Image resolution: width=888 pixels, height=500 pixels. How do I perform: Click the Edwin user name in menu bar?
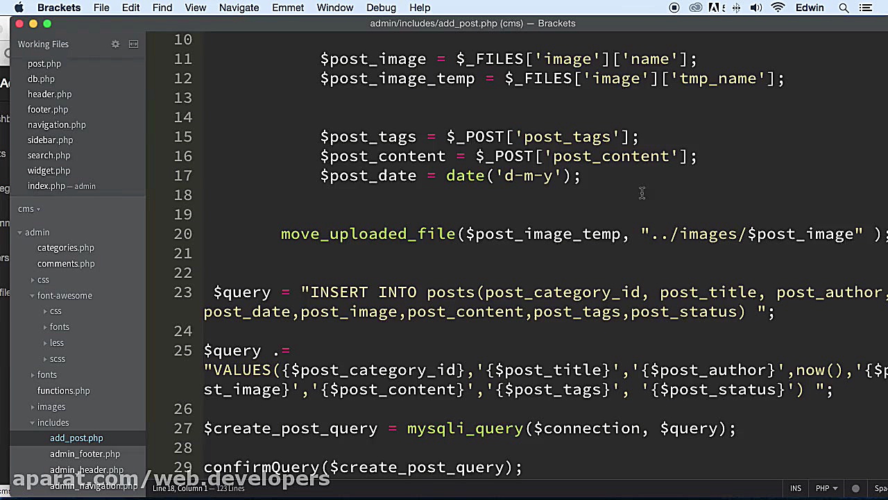[810, 8]
